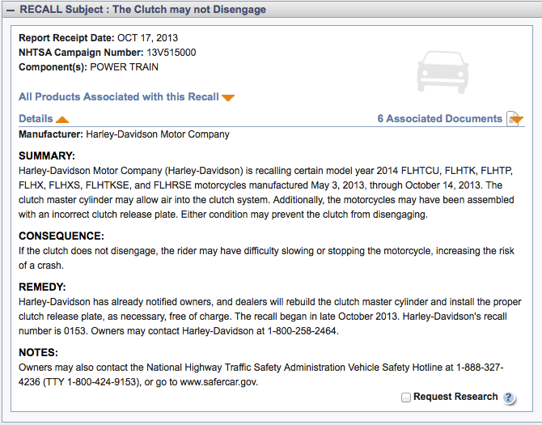This screenshot has height=425, width=542.
Task: Collapse the RECALL Subject section minus icon
Action: [11, 10]
